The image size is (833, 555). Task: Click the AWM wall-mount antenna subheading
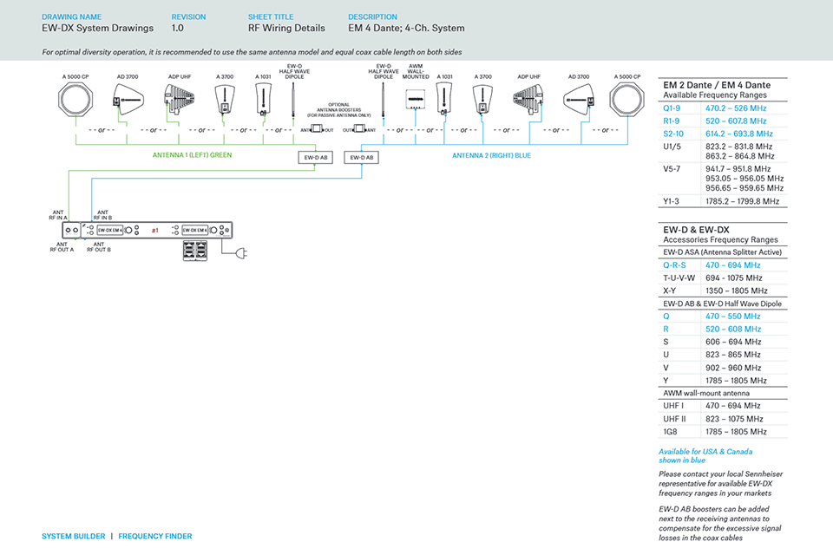point(706,393)
